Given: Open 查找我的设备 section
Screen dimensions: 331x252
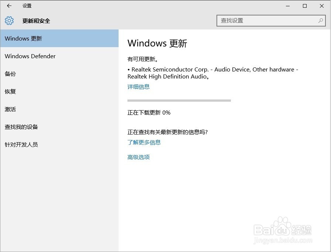Looking at the screenshot, I should coord(59,127).
